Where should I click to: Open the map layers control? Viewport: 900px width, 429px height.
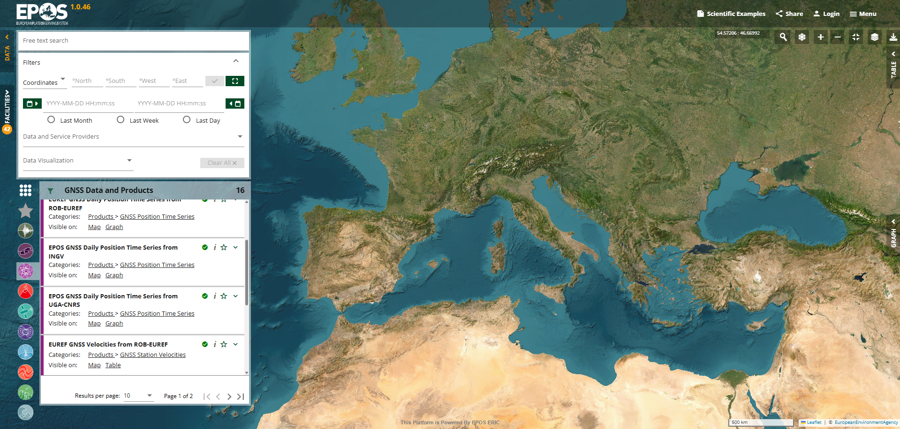(x=874, y=37)
